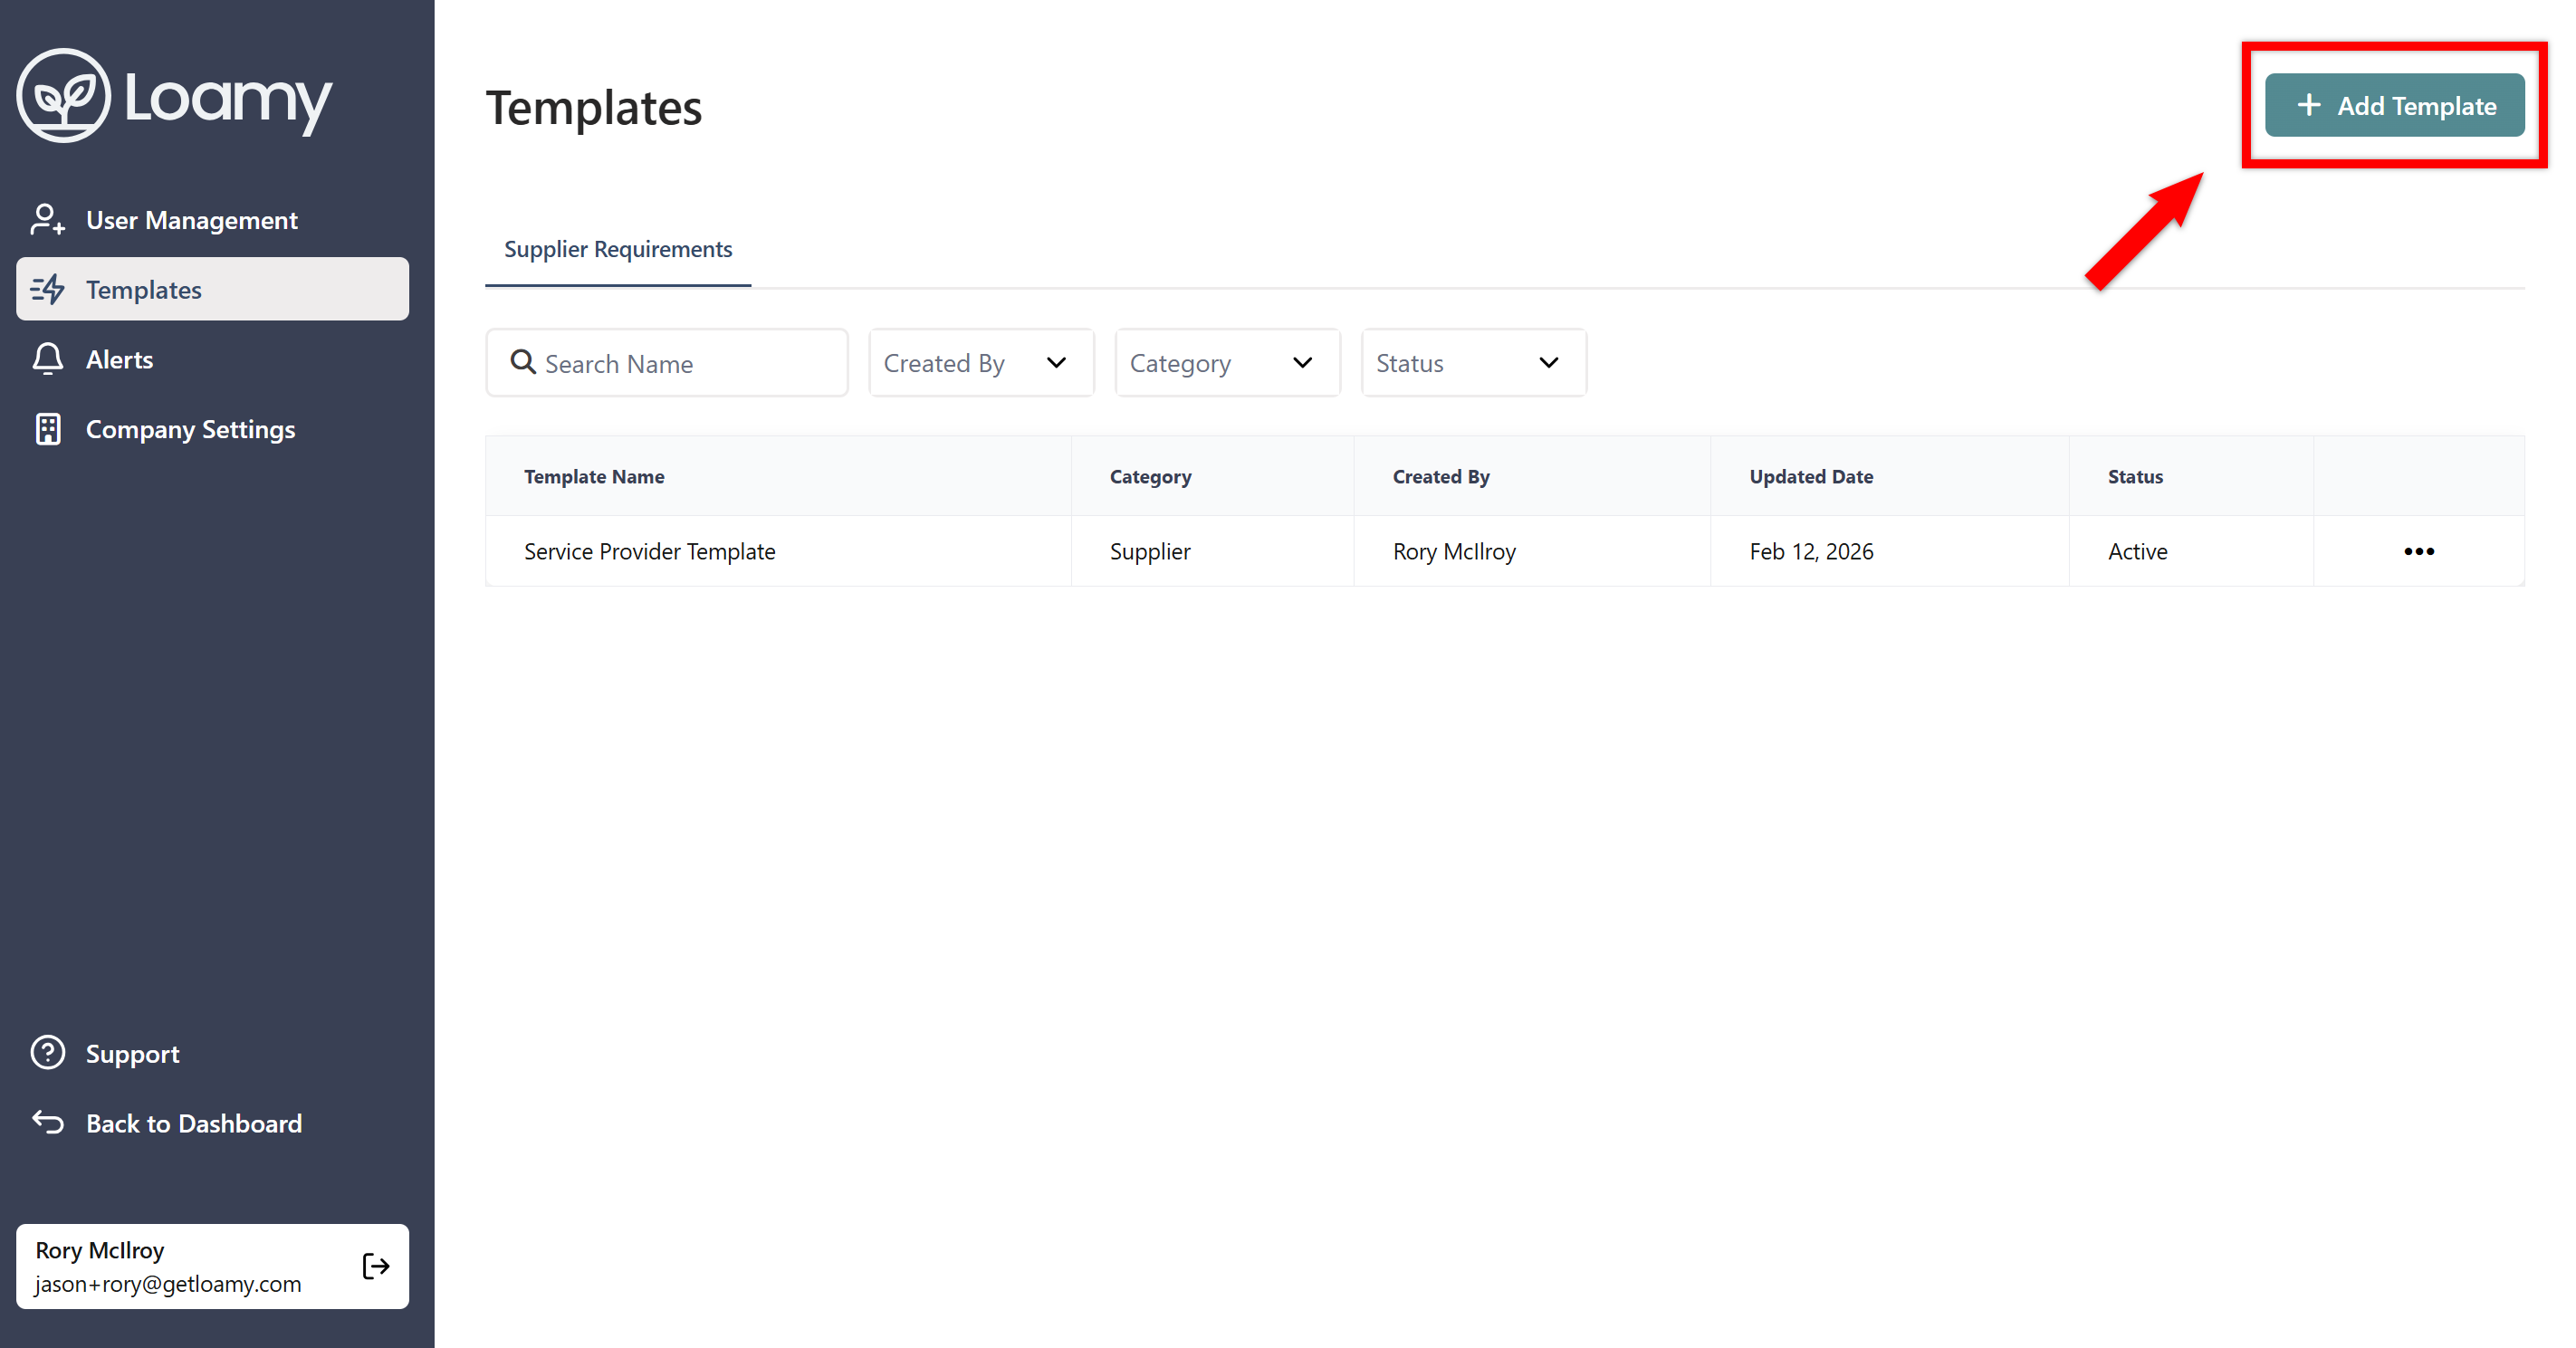Go to Company Settings menu item
The image size is (2576, 1348).
pyautogui.click(x=190, y=429)
